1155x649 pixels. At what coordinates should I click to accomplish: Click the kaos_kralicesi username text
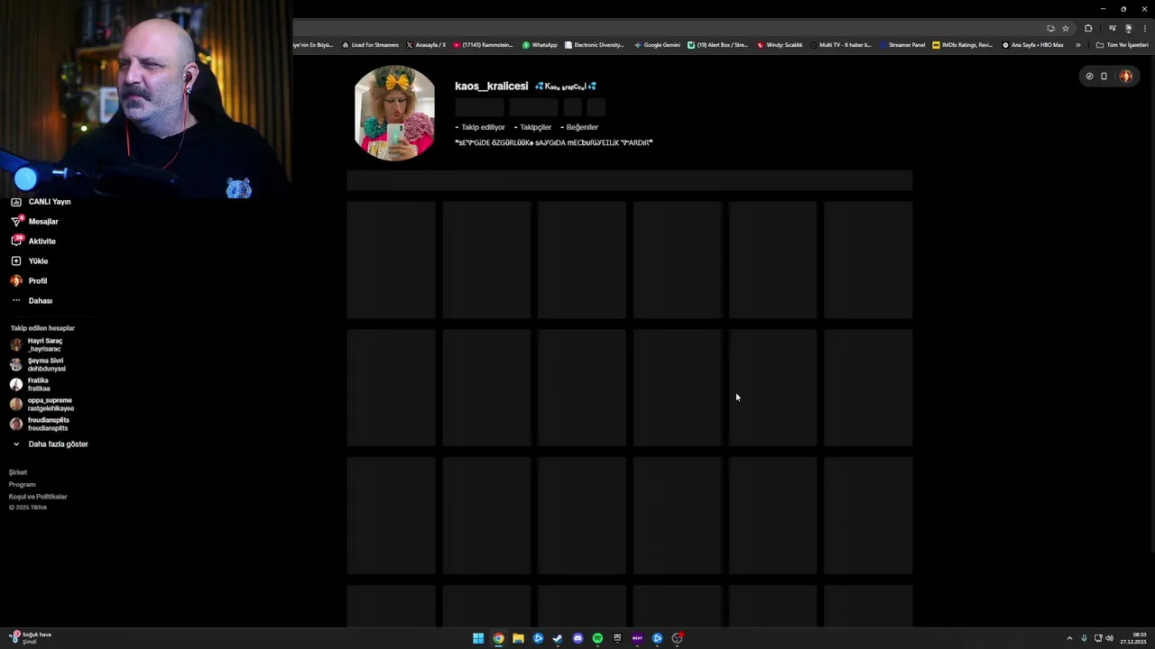click(491, 87)
